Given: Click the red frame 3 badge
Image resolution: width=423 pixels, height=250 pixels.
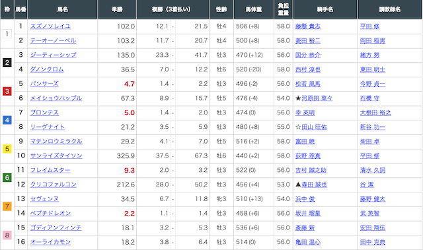Looking at the screenshot, I should click(7, 91).
